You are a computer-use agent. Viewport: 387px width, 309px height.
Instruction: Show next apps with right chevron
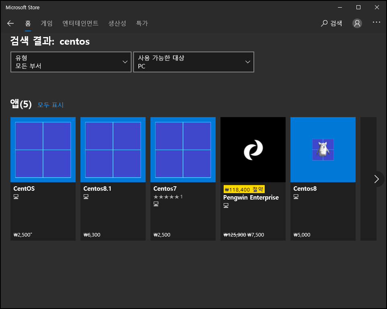[377, 179]
